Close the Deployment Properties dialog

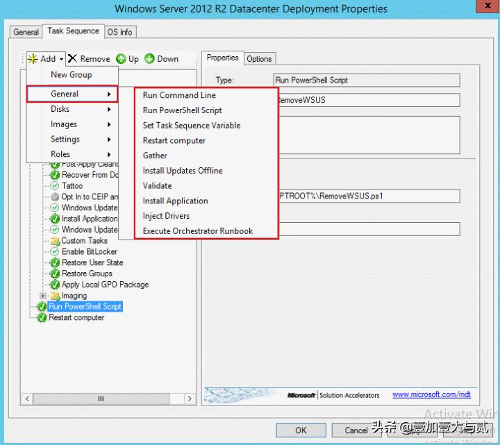487,6
